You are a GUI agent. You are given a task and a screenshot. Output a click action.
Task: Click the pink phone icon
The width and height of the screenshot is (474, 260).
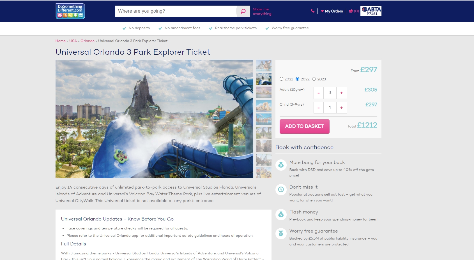click(313, 11)
